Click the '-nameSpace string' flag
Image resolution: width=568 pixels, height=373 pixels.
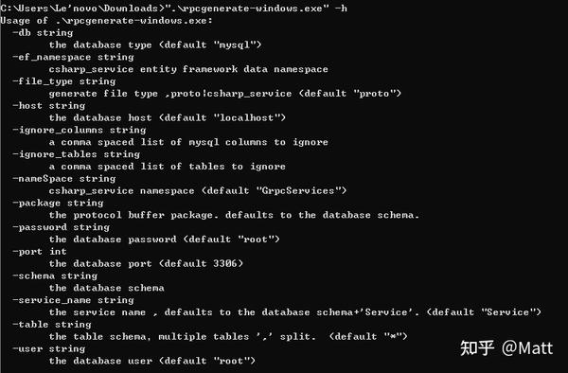[x=64, y=179]
